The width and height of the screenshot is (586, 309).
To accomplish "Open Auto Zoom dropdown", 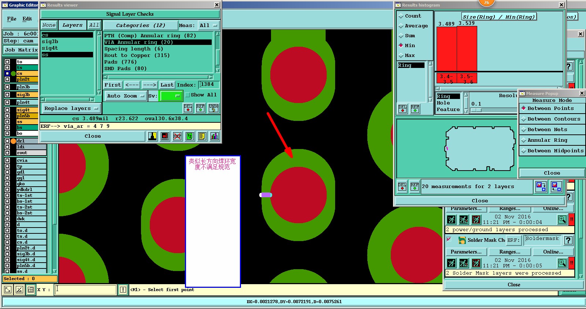I will [125, 96].
